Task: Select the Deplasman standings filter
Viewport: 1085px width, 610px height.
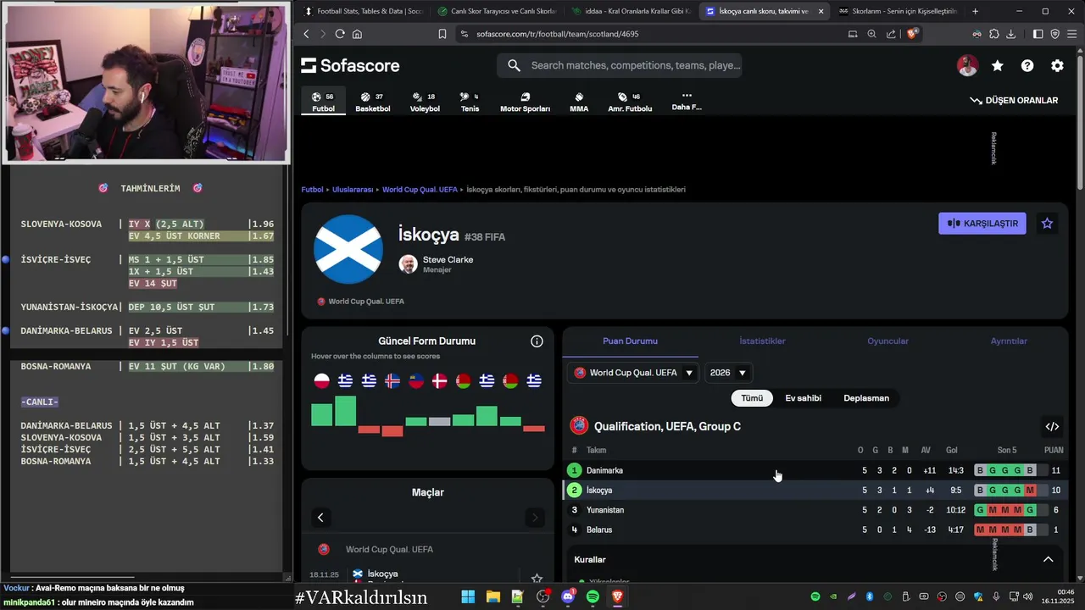Action: point(866,398)
